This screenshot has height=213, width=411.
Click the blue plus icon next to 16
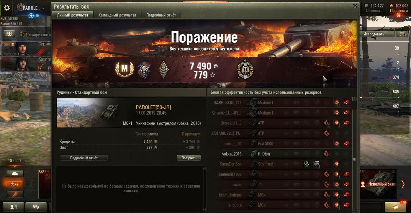31,16
